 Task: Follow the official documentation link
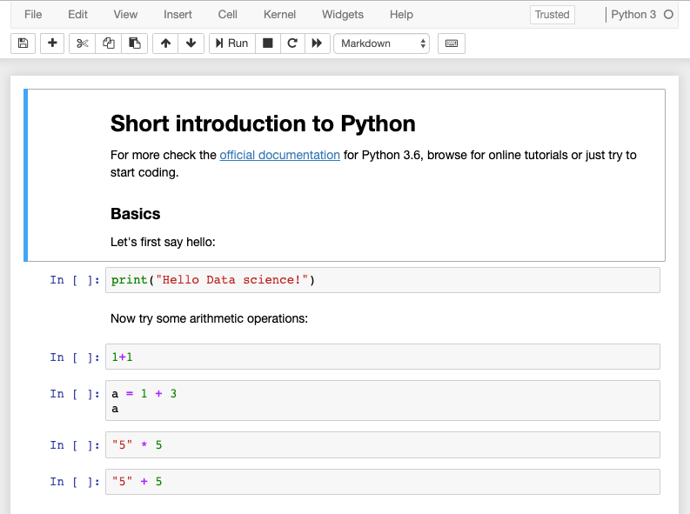click(280, 155)
